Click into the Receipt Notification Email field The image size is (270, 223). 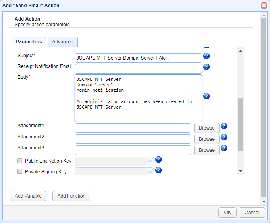pyautogui.click(x=138, y=69)
